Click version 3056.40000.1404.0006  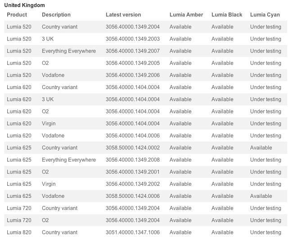click(133, 136)
